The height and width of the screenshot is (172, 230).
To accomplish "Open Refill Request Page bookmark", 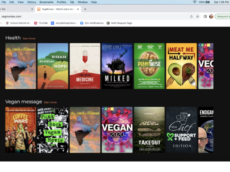I will (x=120, y=23).
